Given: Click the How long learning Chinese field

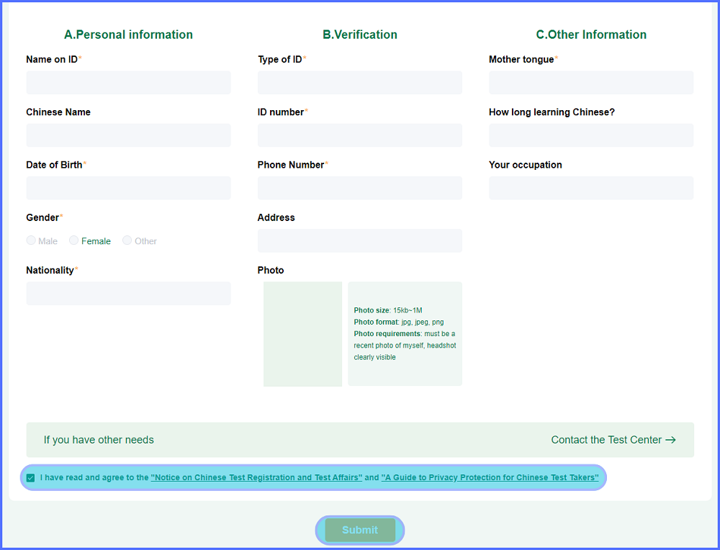Looking at the screenshot, I should click(x=590, y=135).
